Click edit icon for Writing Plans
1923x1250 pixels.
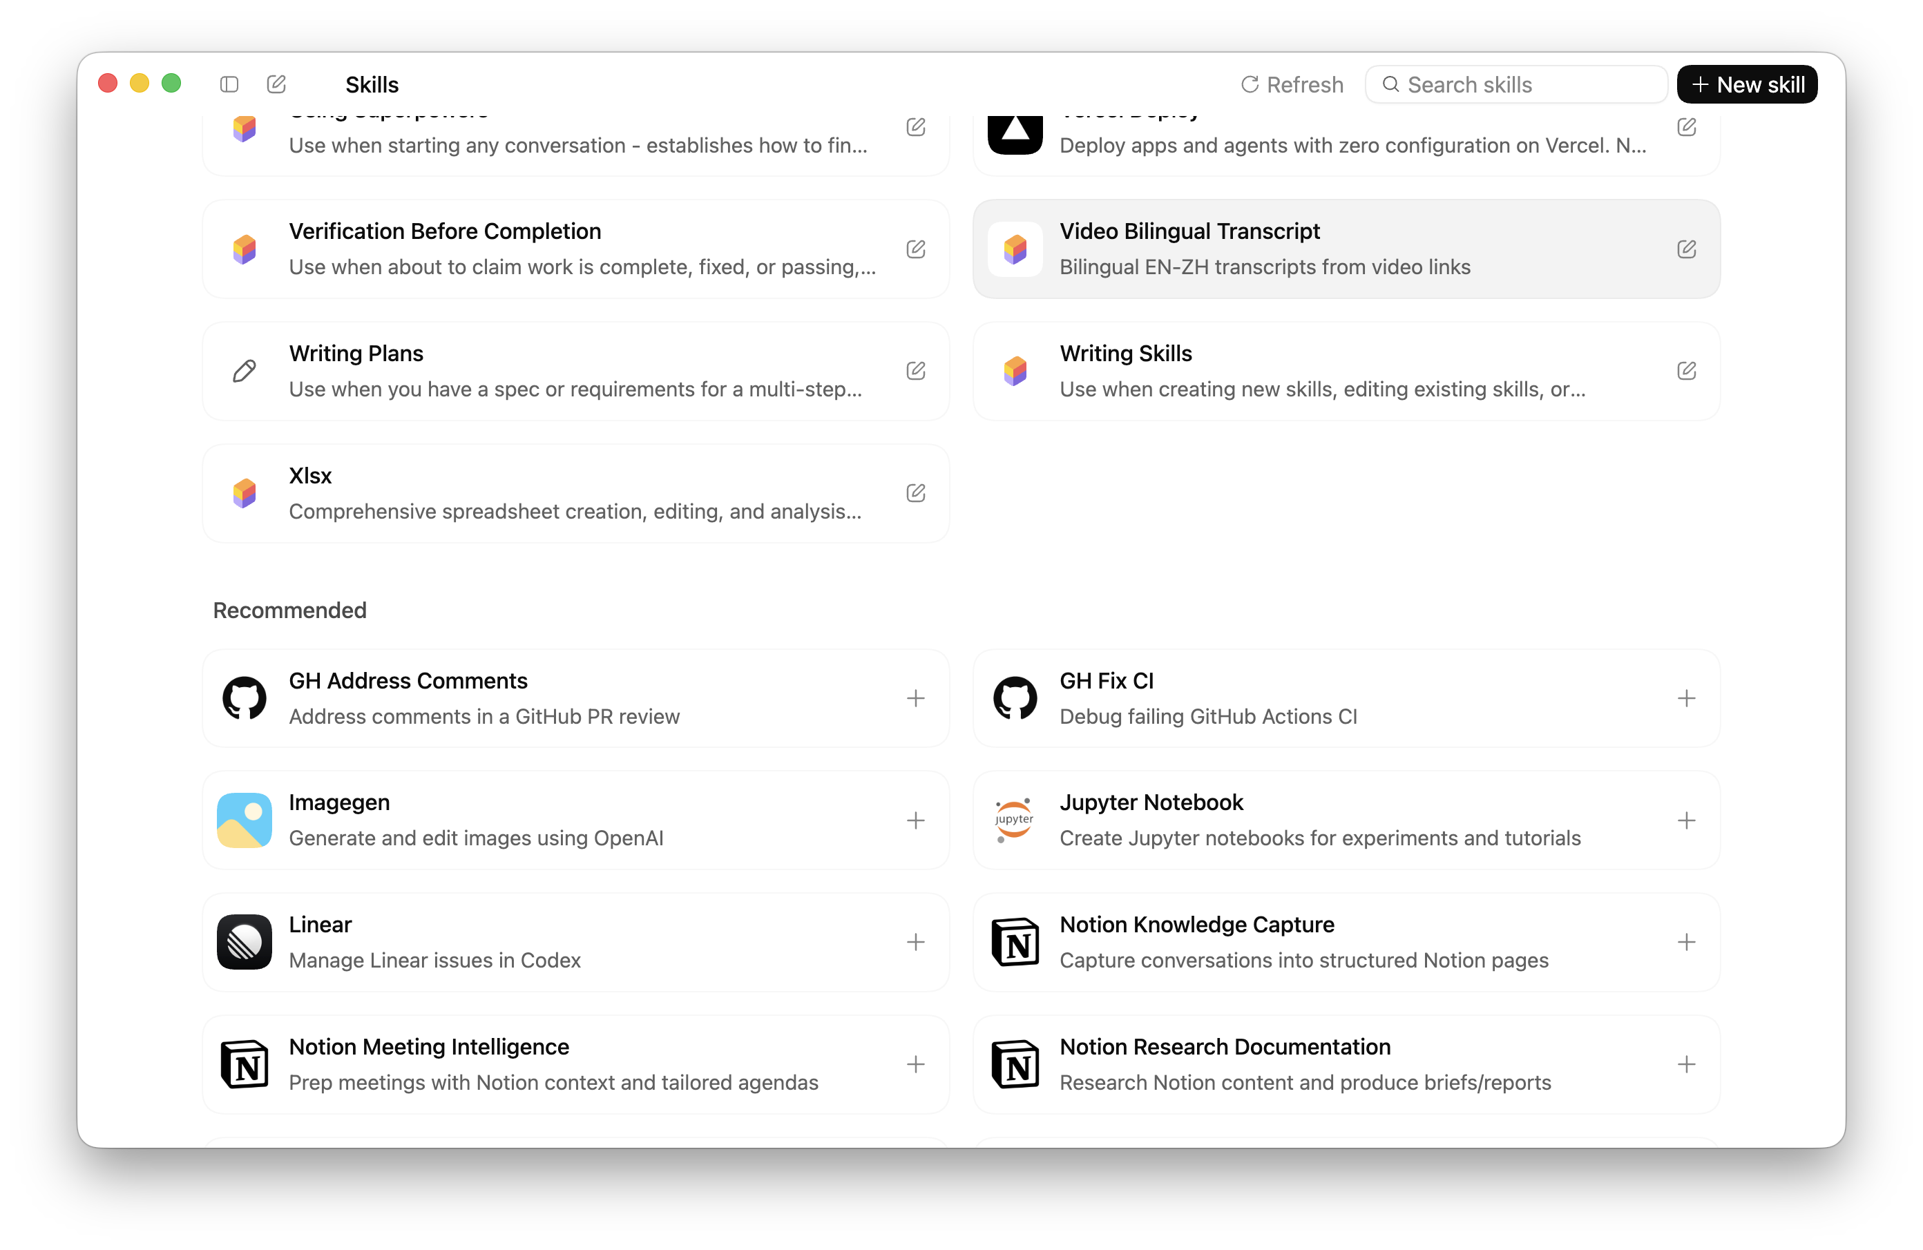point(915,371)
